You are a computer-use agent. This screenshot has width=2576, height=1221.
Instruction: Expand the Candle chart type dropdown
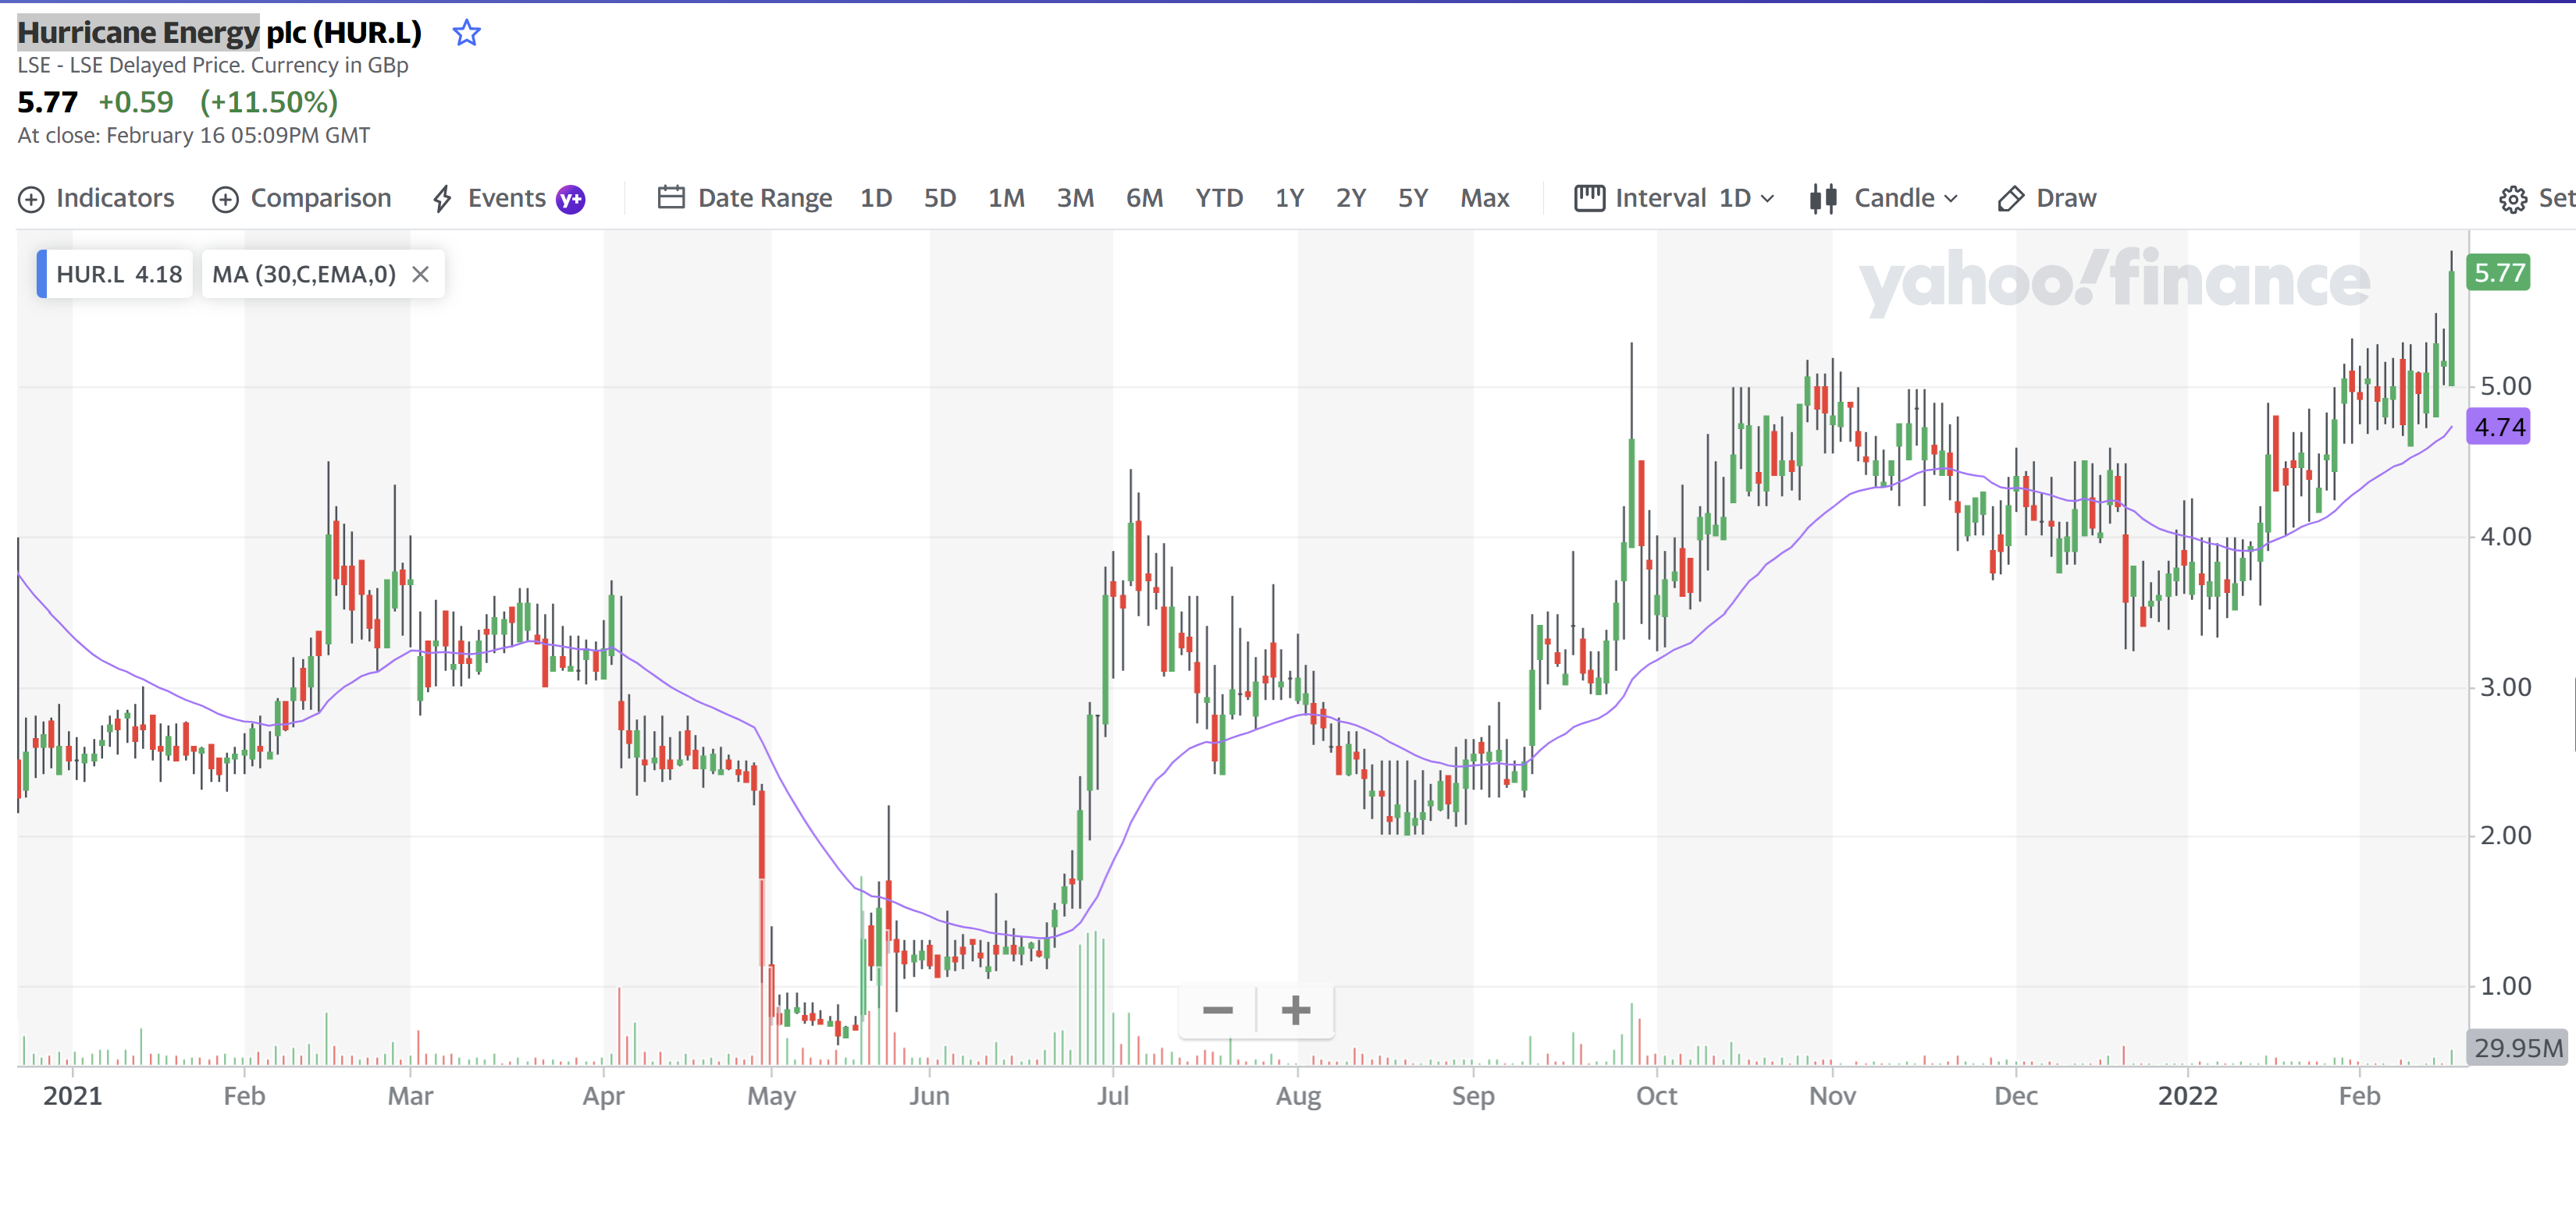pyautogui.click(x=1883, y=198)
